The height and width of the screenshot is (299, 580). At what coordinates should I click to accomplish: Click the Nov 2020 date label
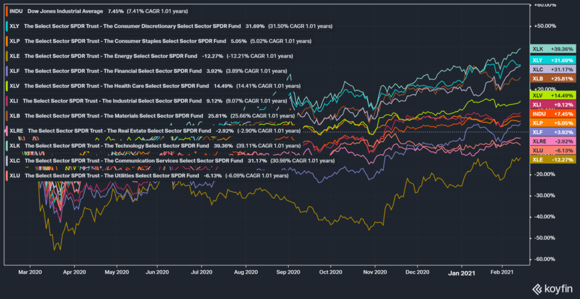click(375, 272)
